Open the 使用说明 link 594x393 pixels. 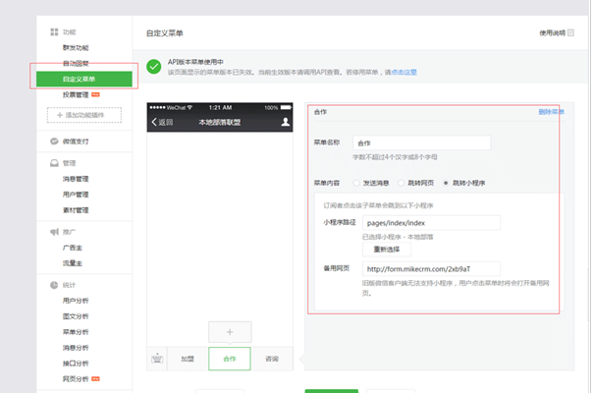coord(553,33)
